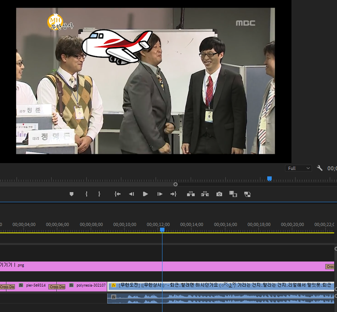
Task: Select Cross Dissolve before polynesia clip
Action: [x=57, y=287]
